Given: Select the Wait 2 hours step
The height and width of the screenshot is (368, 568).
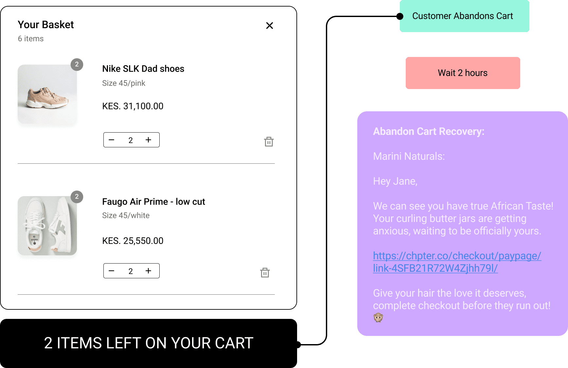Looking at the screenshot, I should pos(463,73).
